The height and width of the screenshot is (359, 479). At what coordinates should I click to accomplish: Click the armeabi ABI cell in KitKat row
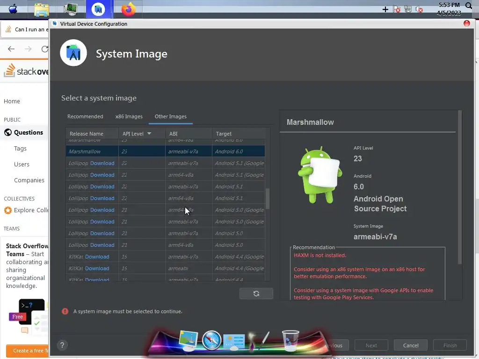pos(189,268)
